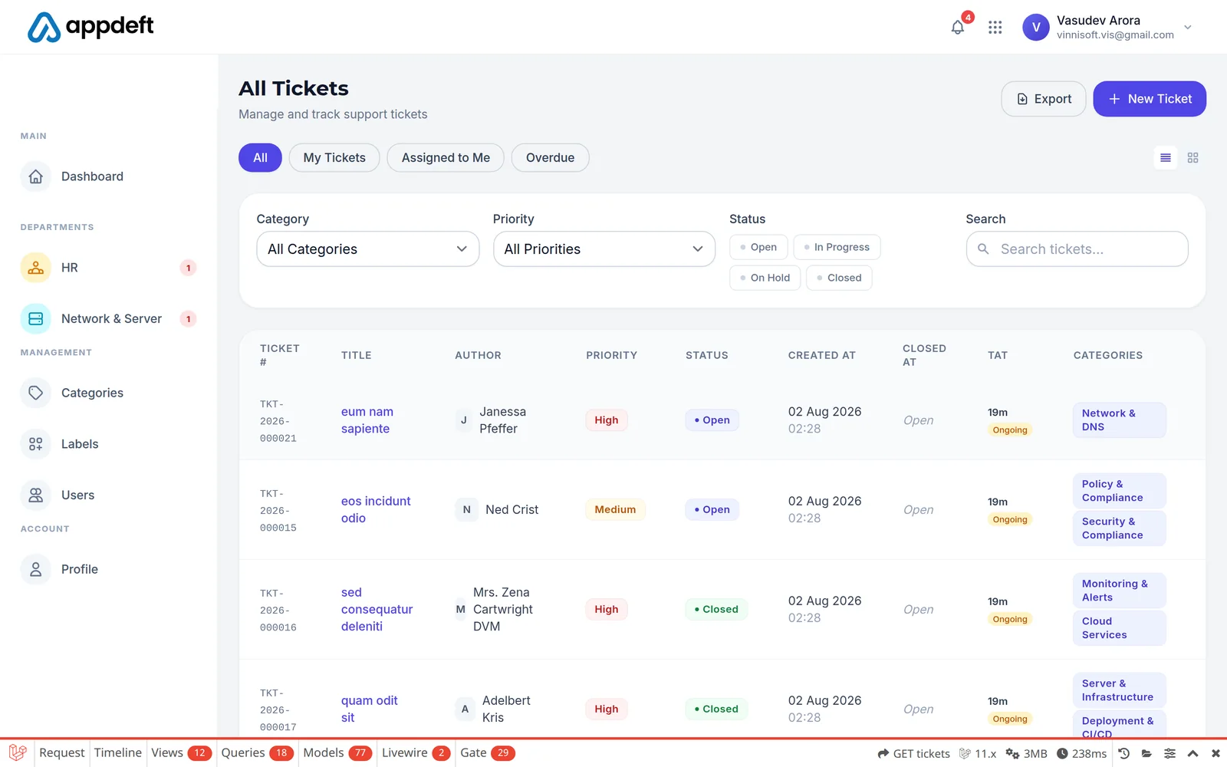Click the Export button
This screenshot has width=1227, height=767.
1044,99
